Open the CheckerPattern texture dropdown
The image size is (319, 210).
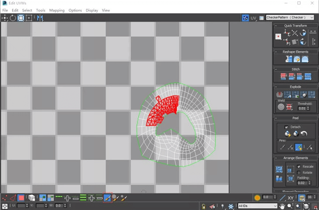point(290,18)
